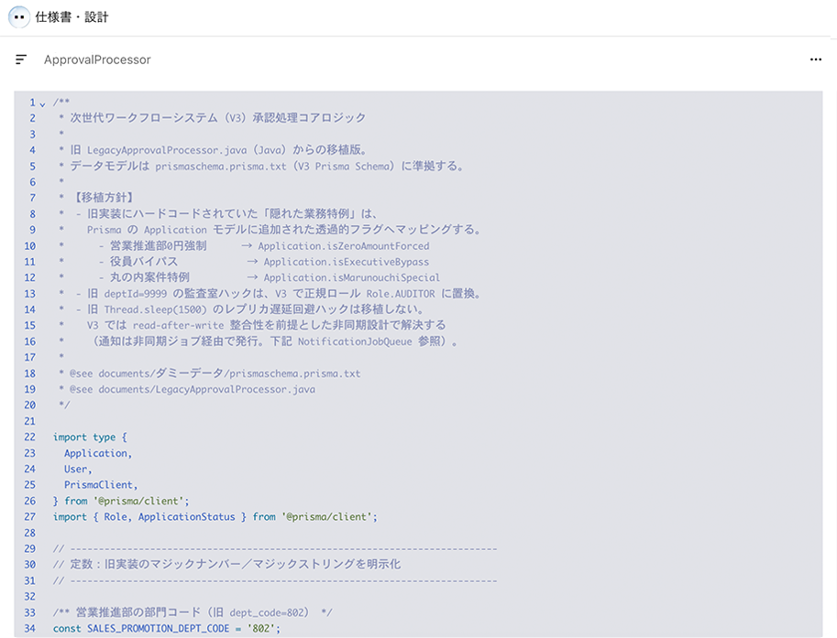This screenshot has height=638, width=837.
Task: Click the データモデルは prismaschema comment line
Action: click(x=261, y=166)
